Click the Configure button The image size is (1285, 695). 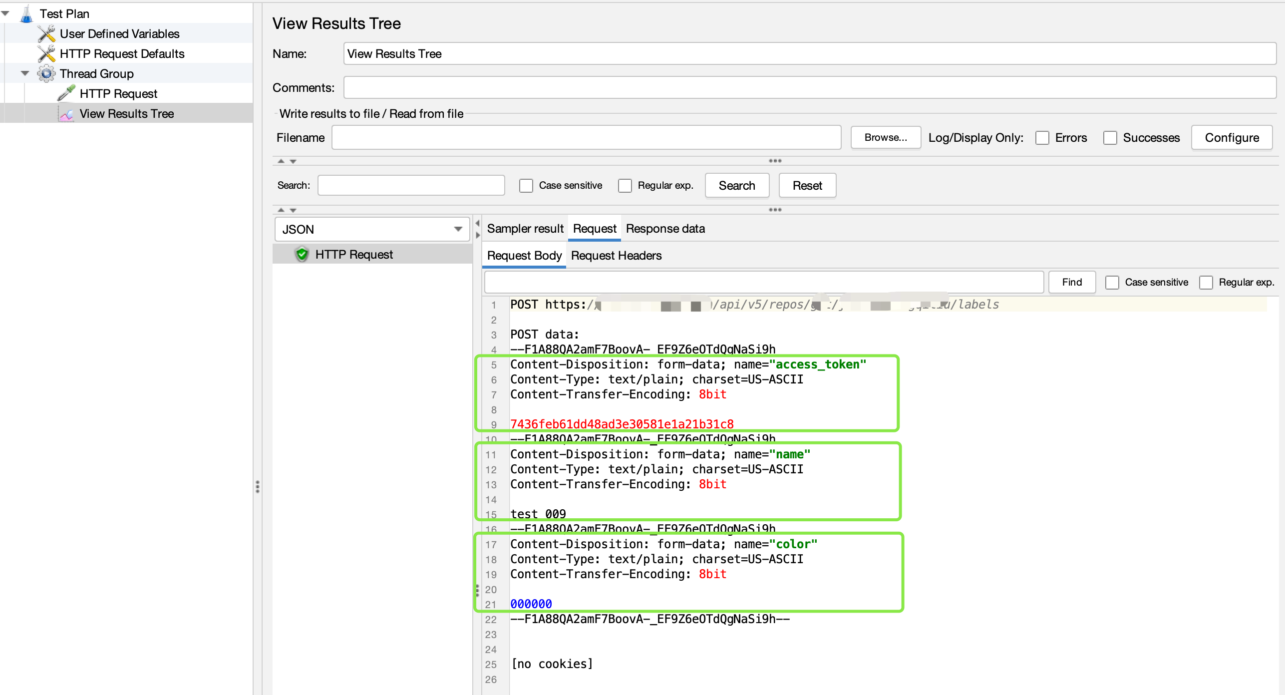click(x=1232, y=138)
